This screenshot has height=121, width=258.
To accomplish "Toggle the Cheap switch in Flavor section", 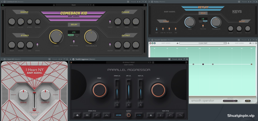I will 110,22.
